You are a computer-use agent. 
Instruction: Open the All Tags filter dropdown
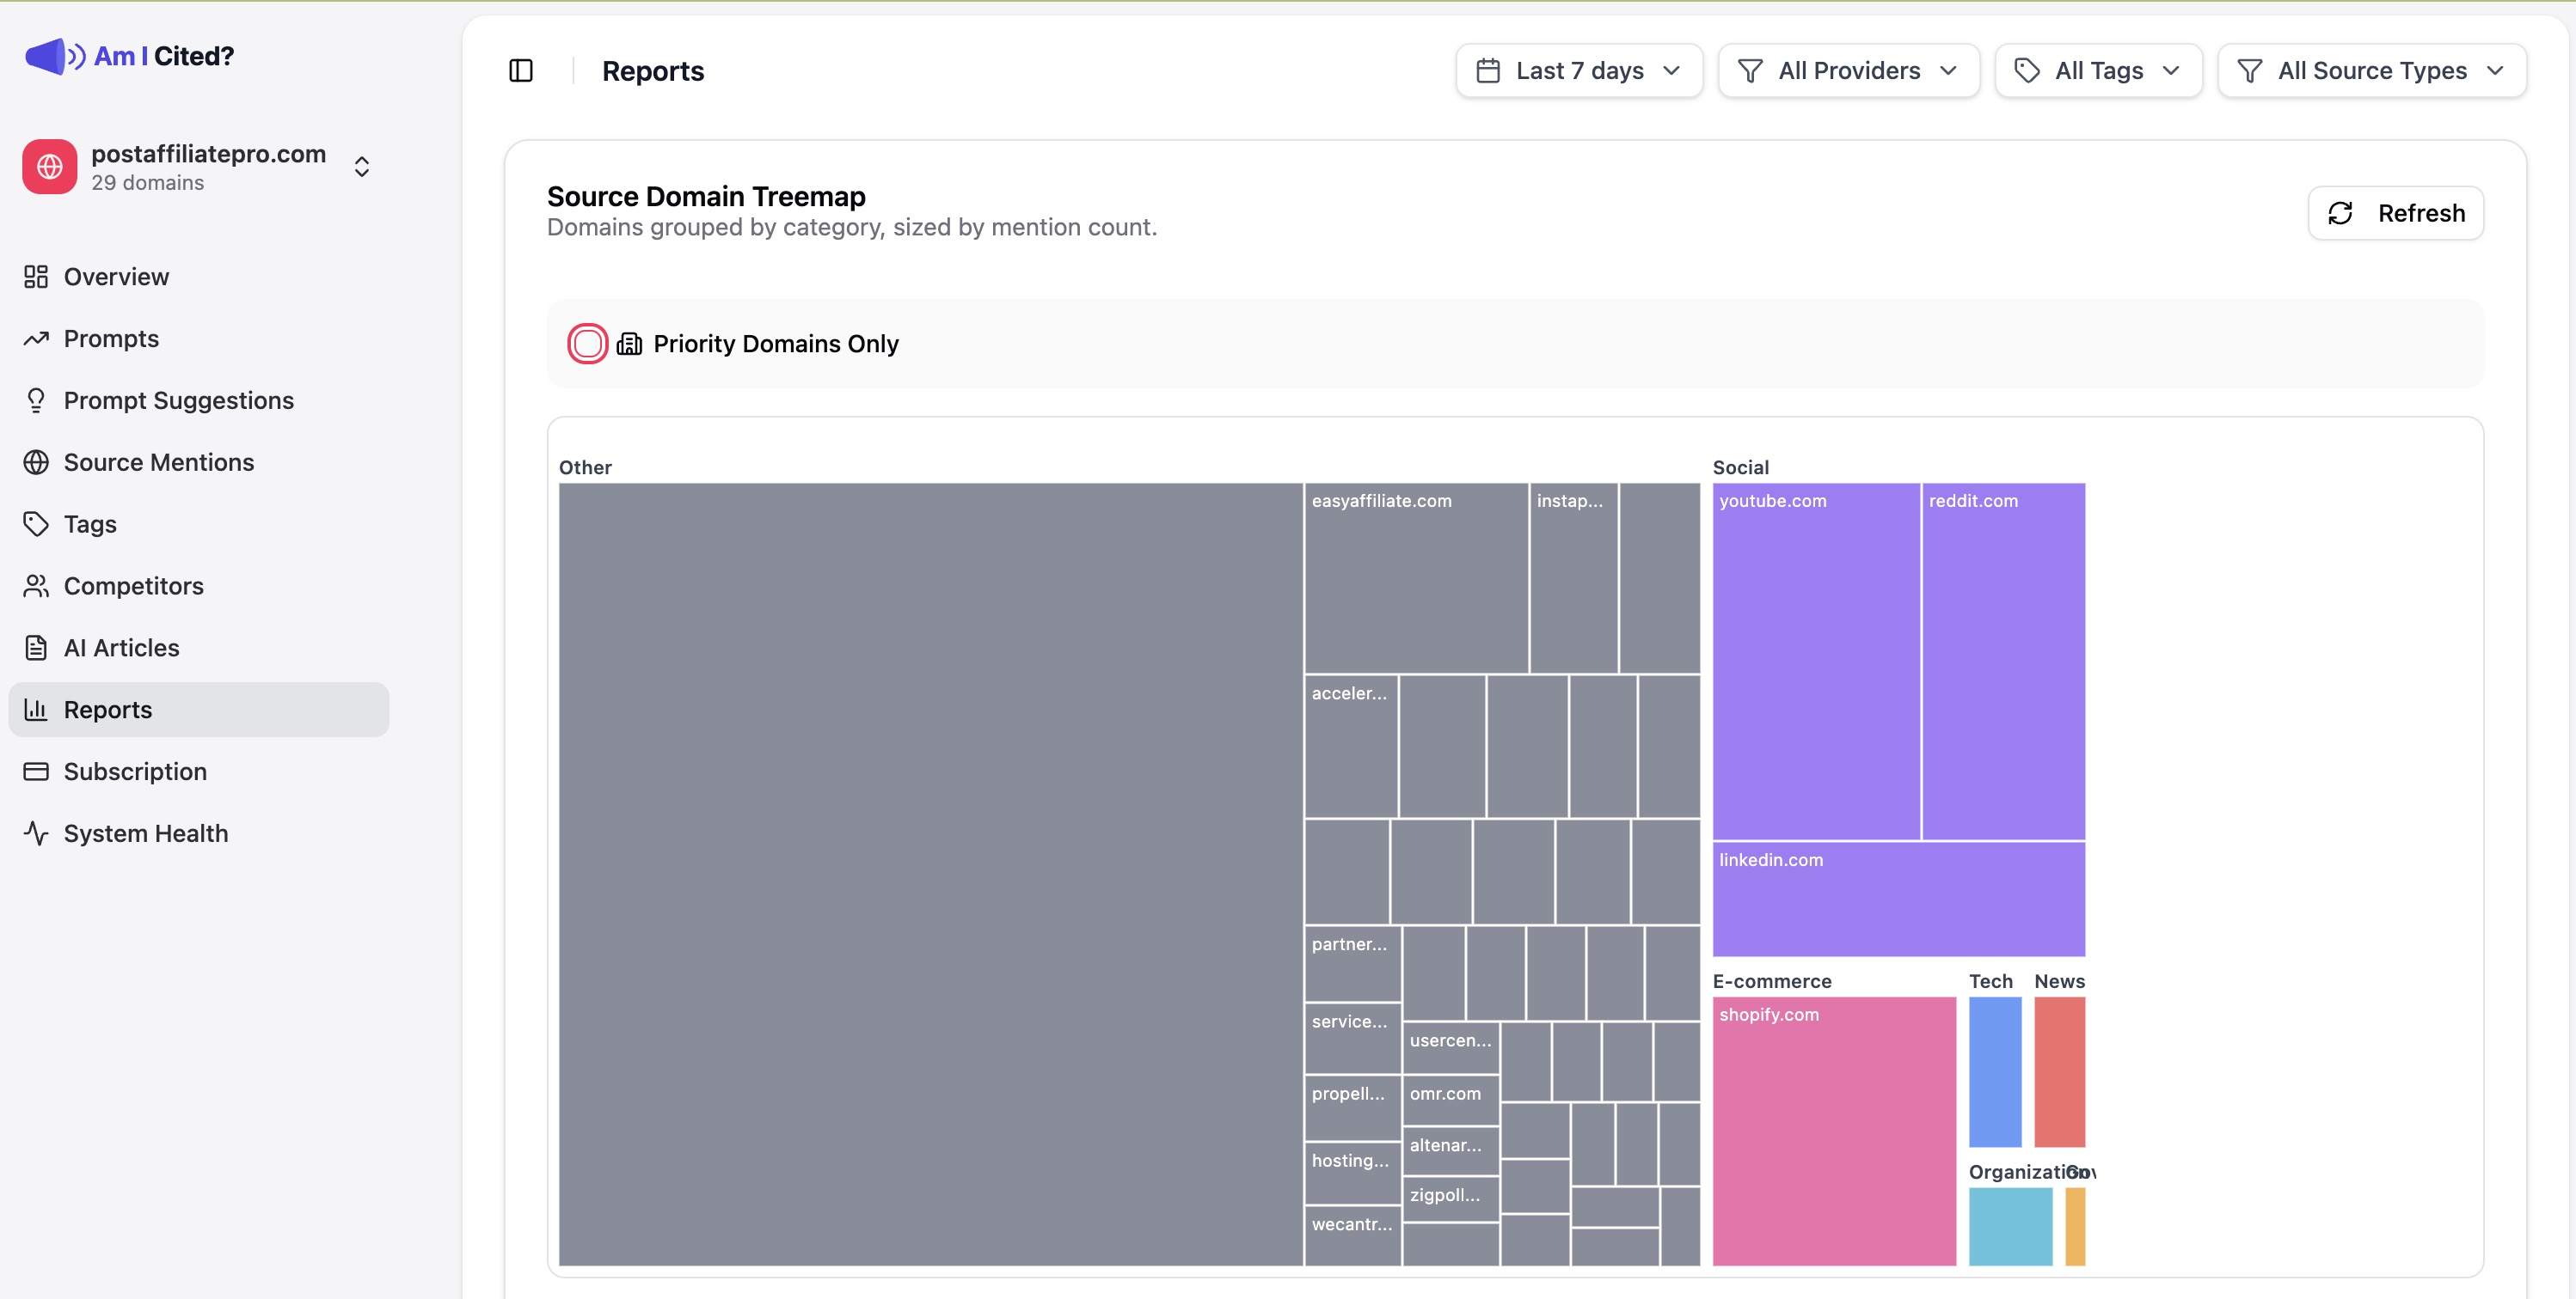click(2098, 71)
